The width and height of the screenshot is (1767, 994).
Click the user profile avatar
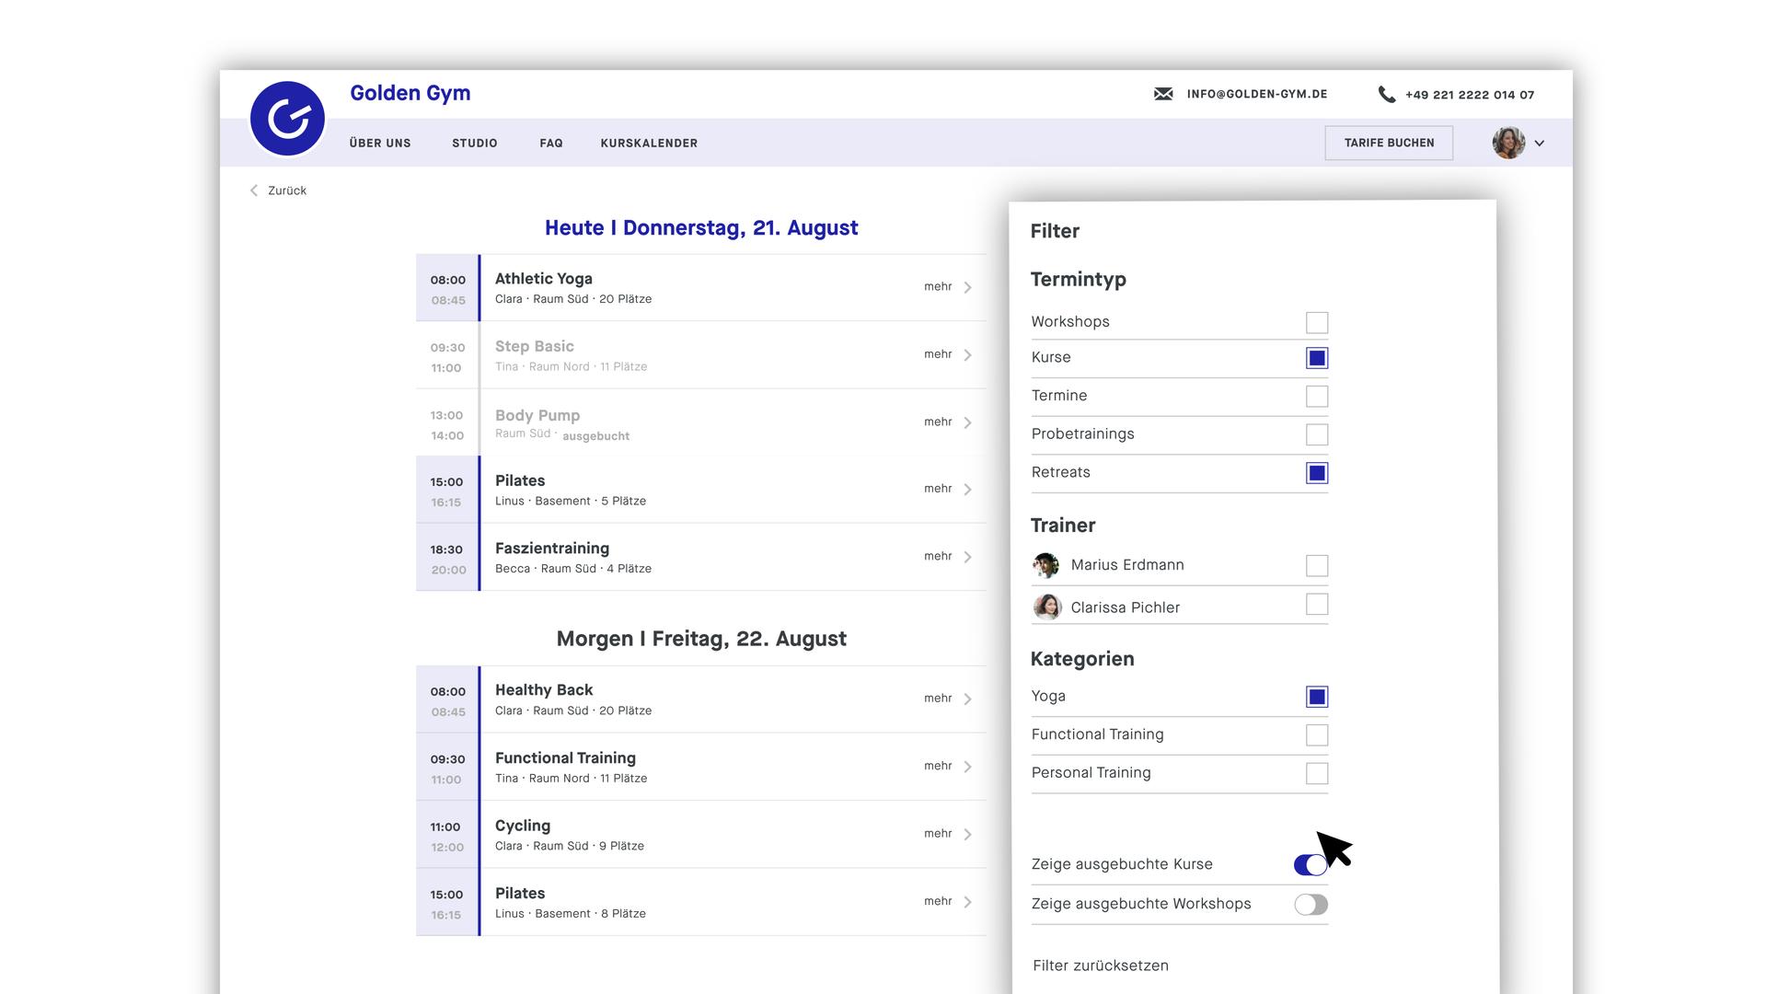[x=1508, y=143]
